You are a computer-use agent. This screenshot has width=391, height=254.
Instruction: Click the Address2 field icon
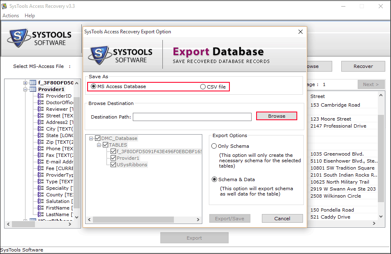click(x=41, y=122)
